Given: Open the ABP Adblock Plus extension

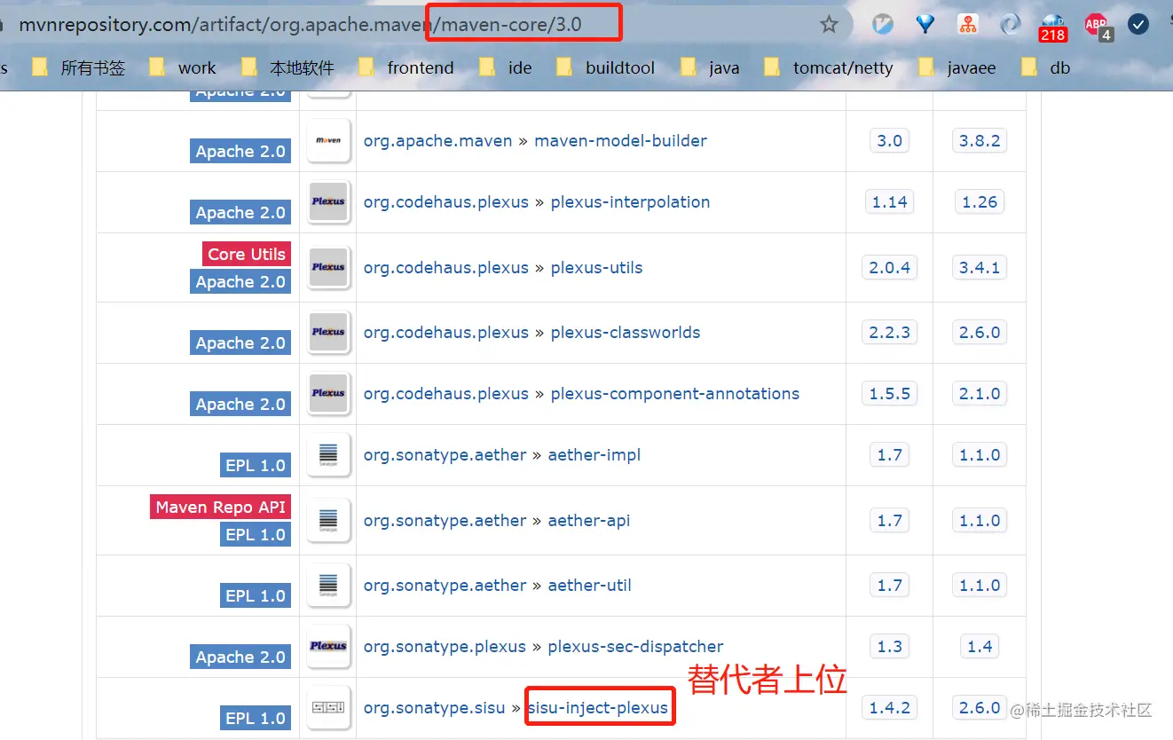Looking at the screenshot, I should pos(1097,27).
